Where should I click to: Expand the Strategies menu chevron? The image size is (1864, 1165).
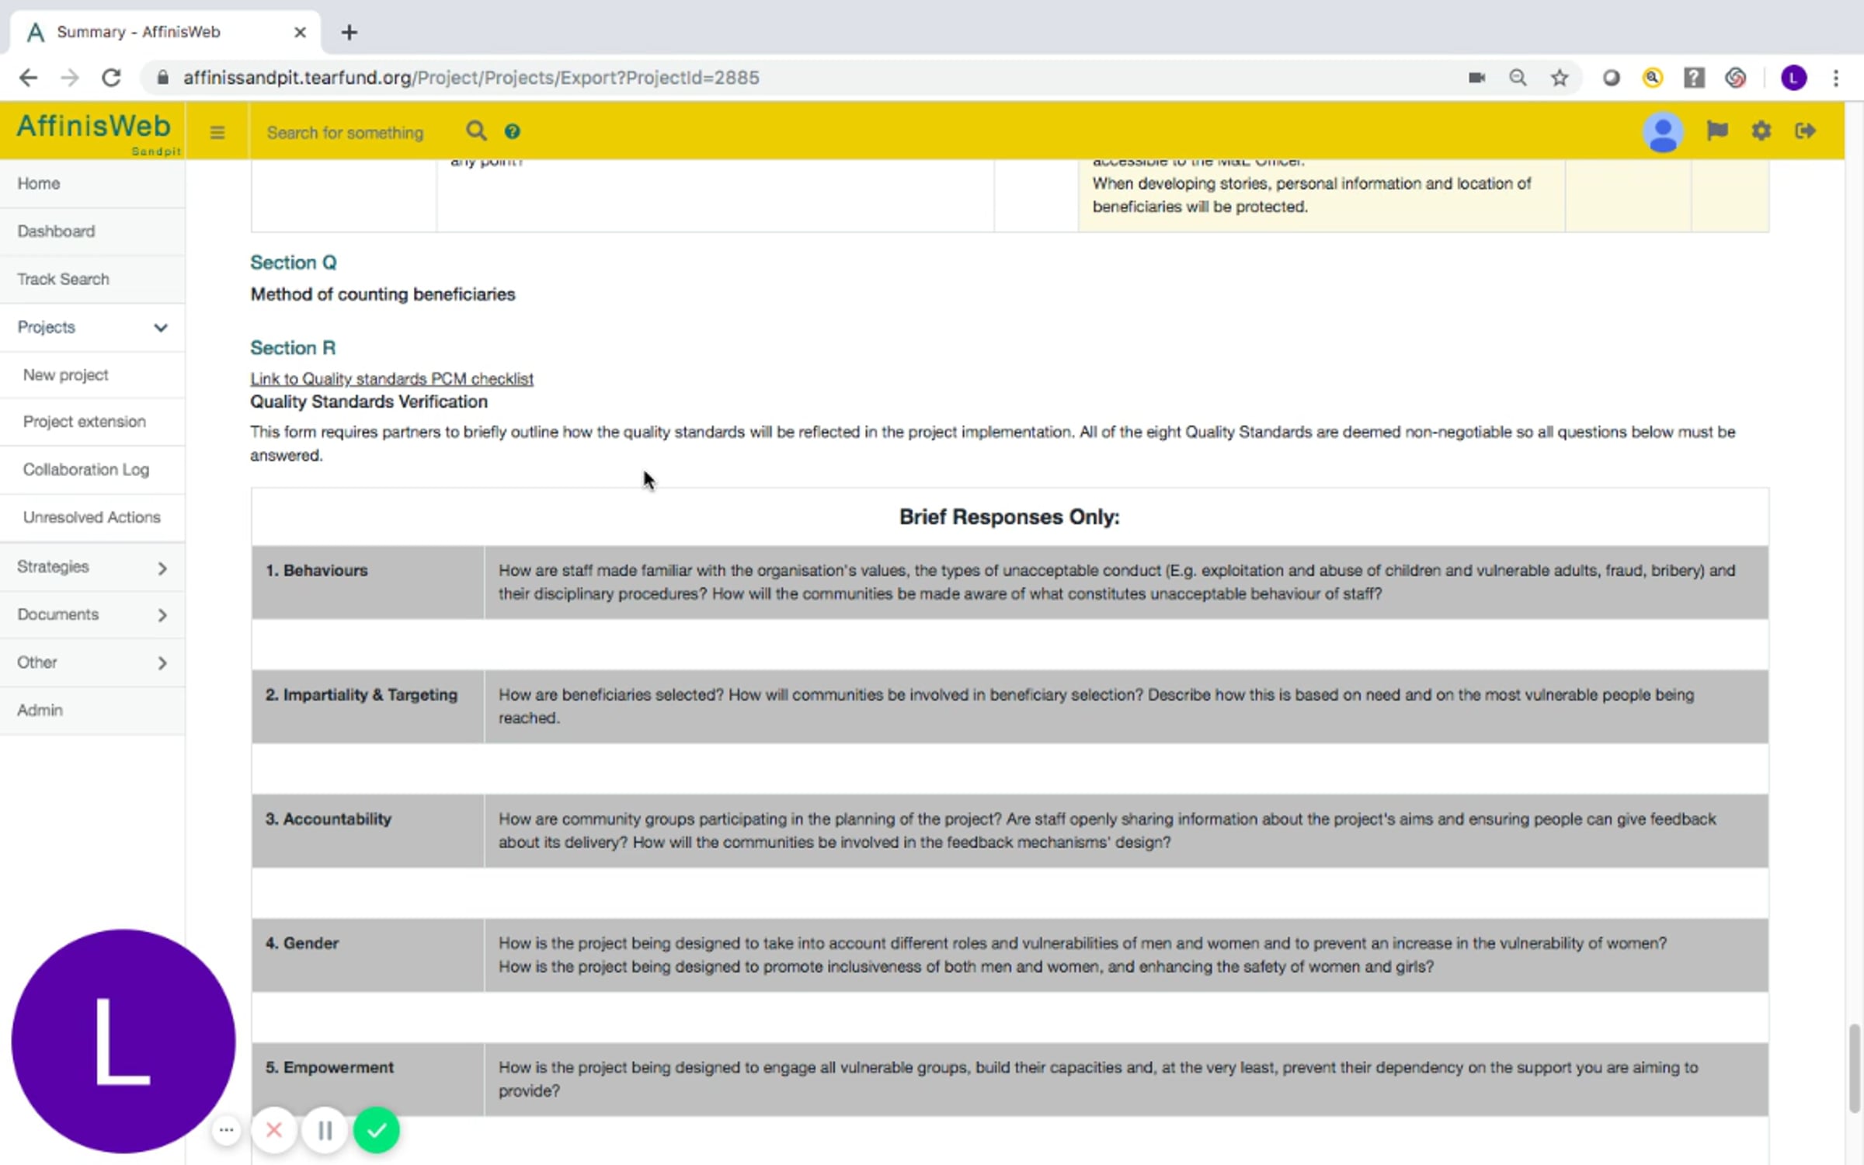coord(162,569)
